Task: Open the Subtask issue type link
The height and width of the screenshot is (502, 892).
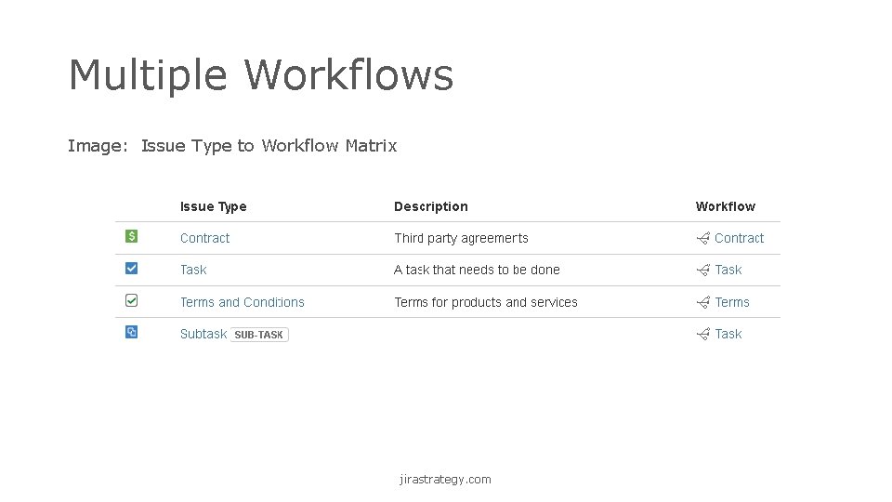Action: 203,334
